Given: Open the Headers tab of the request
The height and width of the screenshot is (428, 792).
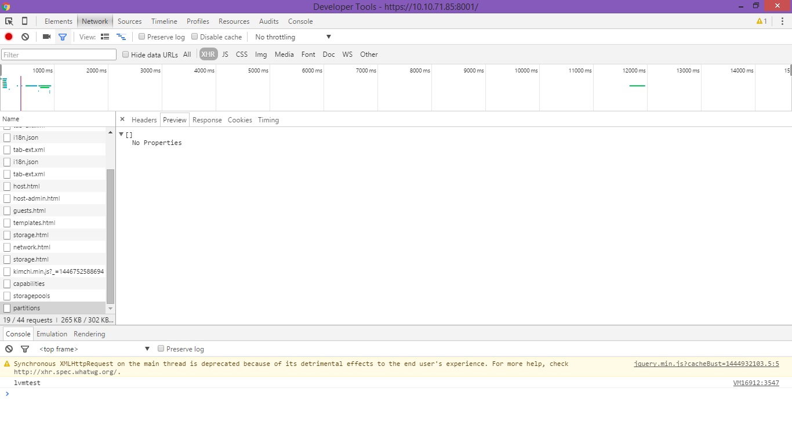Looking at the screenshot, I should click(144, 120).
